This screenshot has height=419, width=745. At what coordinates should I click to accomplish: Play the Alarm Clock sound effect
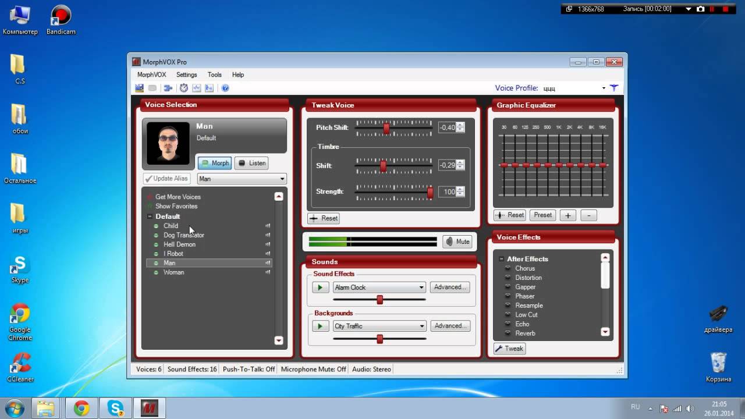click(320, 287)
